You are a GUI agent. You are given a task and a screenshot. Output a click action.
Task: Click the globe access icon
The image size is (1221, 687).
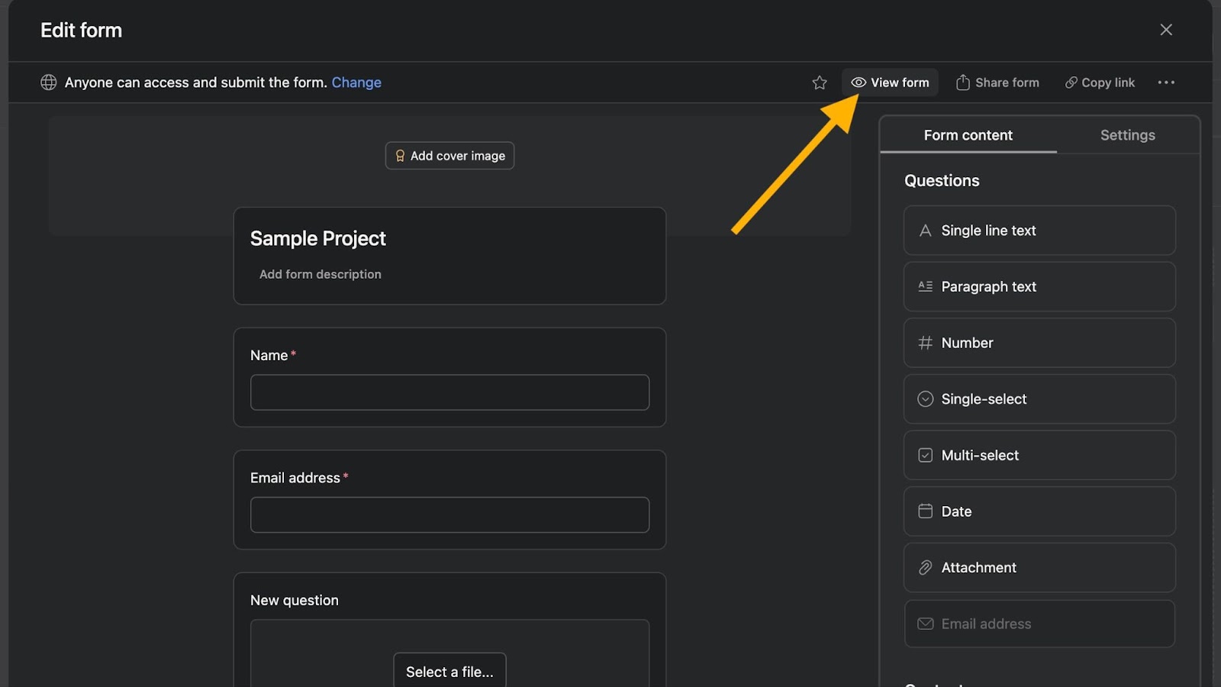click(49, 82)
